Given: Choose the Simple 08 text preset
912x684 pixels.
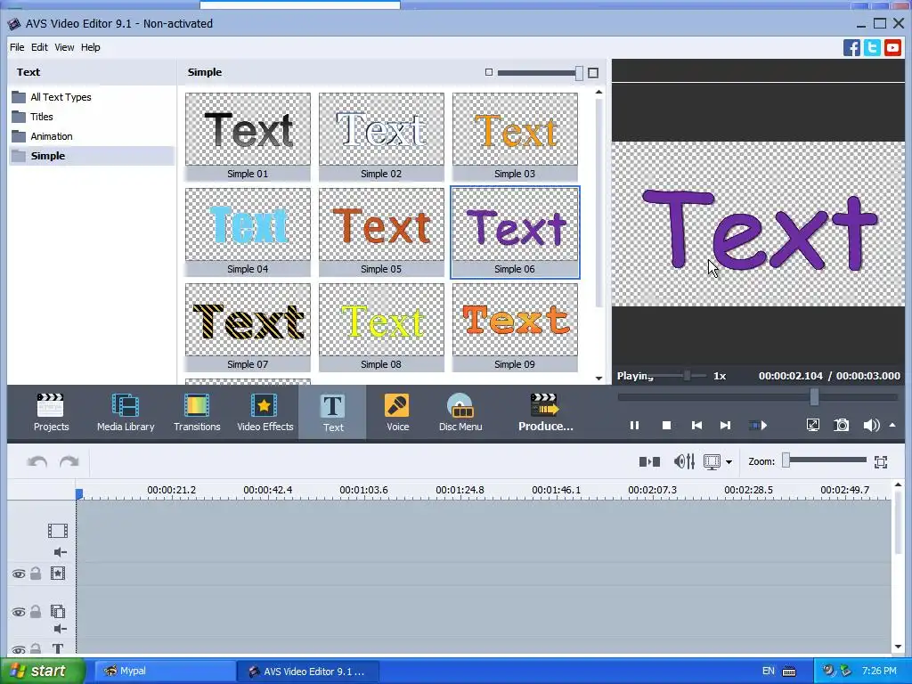Looking at the screenshot, I should pyautogui.click(x=381, y=328).
